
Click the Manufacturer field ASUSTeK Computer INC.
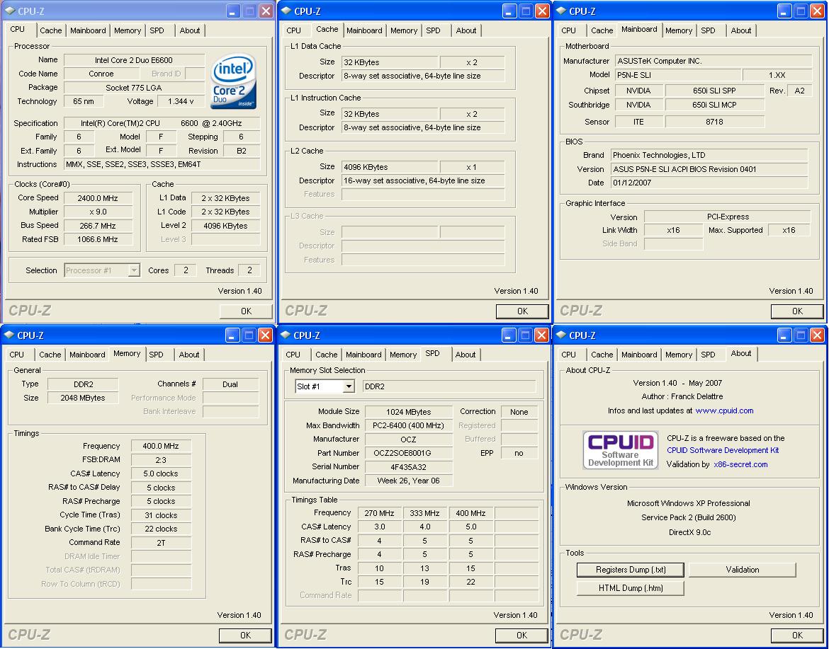point(714,62)
